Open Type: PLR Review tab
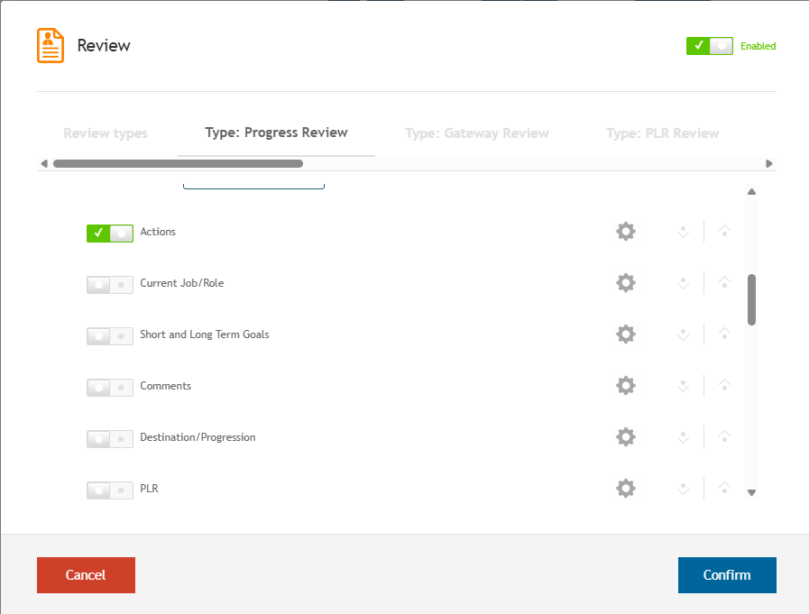 pos(663,133)
